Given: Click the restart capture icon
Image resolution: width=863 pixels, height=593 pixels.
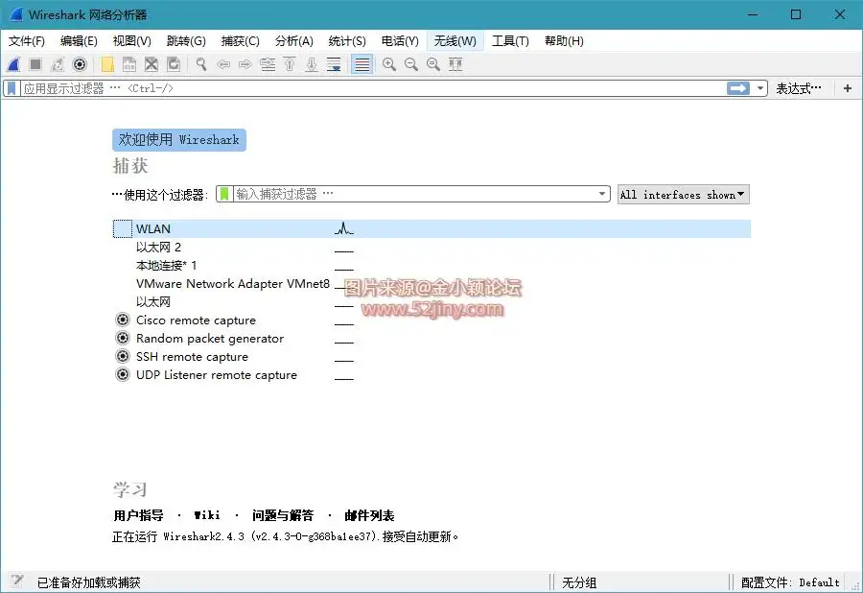Looking at the screenshot, I should 56,64.
